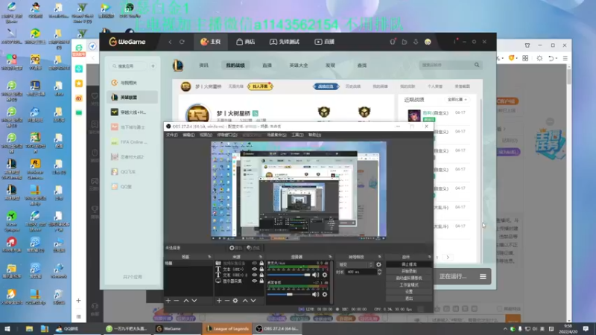596x335 pixels.
Task: Switch to WeGame 先锋测试 tab
Action: [x=285, y=42]
